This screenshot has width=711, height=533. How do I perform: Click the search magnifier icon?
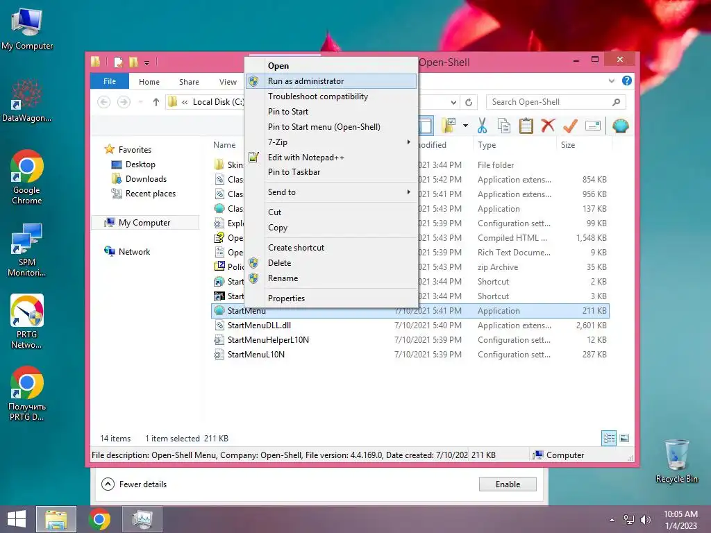pos(616,102)
